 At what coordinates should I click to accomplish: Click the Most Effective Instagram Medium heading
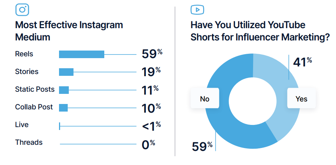(x=69, y=31)
